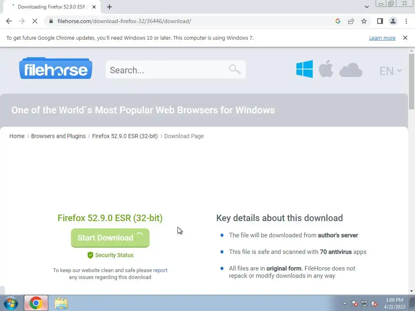Viewport: 415px width, 311px height.
Task: Open Chrome three-dot menu
Action: (x=406, y=21)
